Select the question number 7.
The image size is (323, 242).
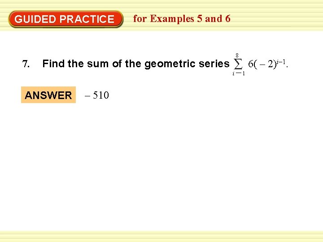[x=26, y=64]
